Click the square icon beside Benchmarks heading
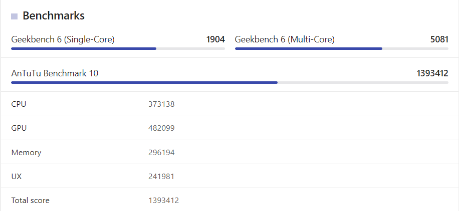Screen dimensions: 459x211 click(14, 16)
